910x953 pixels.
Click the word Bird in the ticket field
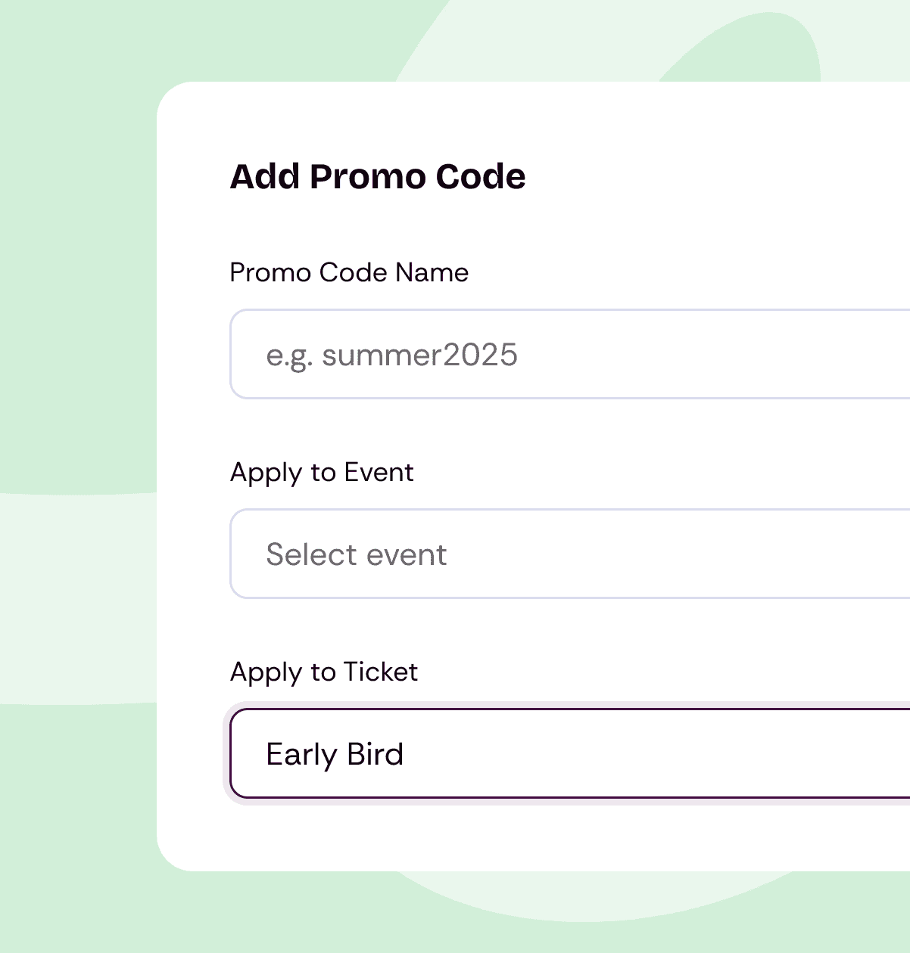(x=376, y=754)
